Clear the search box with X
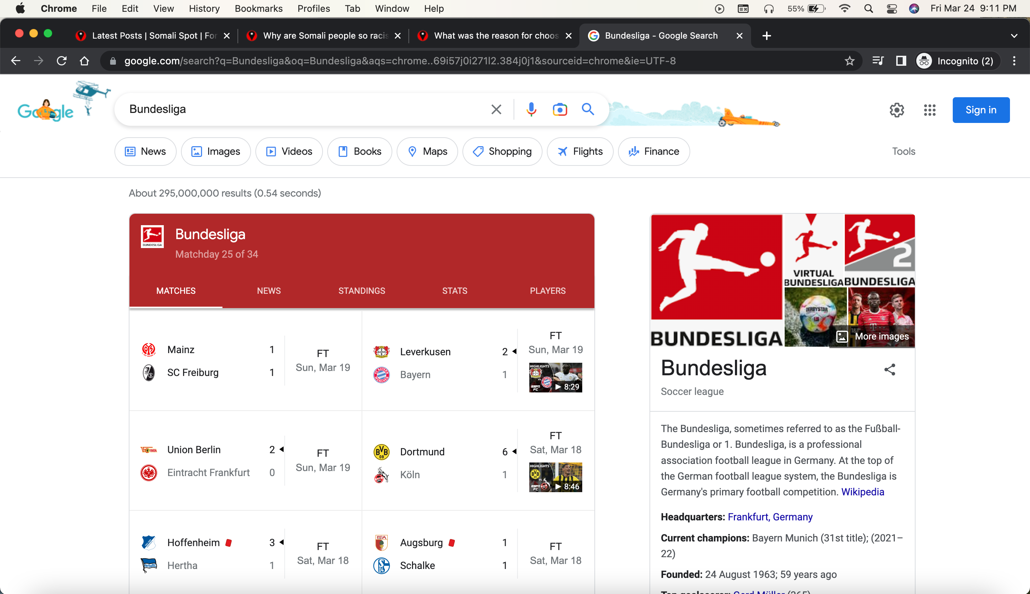Image resolution: width=1030 pixels, height=594 pixels. click(496, 109)
